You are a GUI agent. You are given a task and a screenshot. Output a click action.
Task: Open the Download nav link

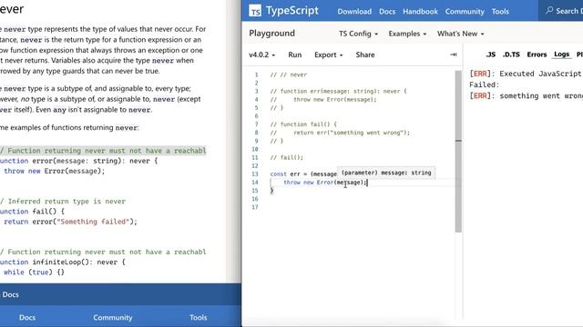(x=354, y=12)
